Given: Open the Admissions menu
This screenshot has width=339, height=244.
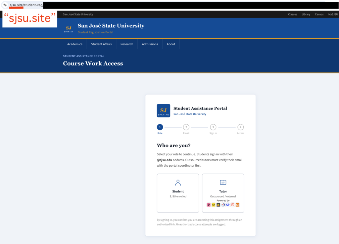Looking at the screenshot, I should 150,44.
